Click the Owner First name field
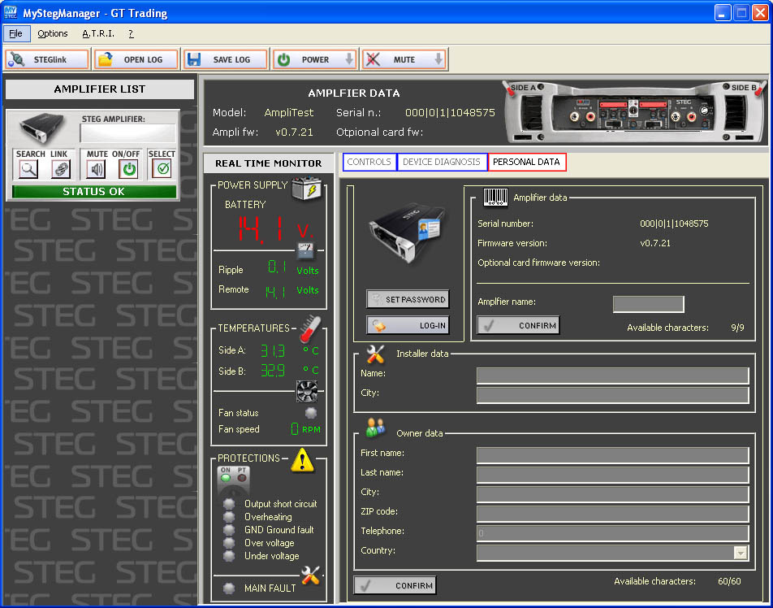Viewport: 773px width, 608px height. tap(613, 455)
